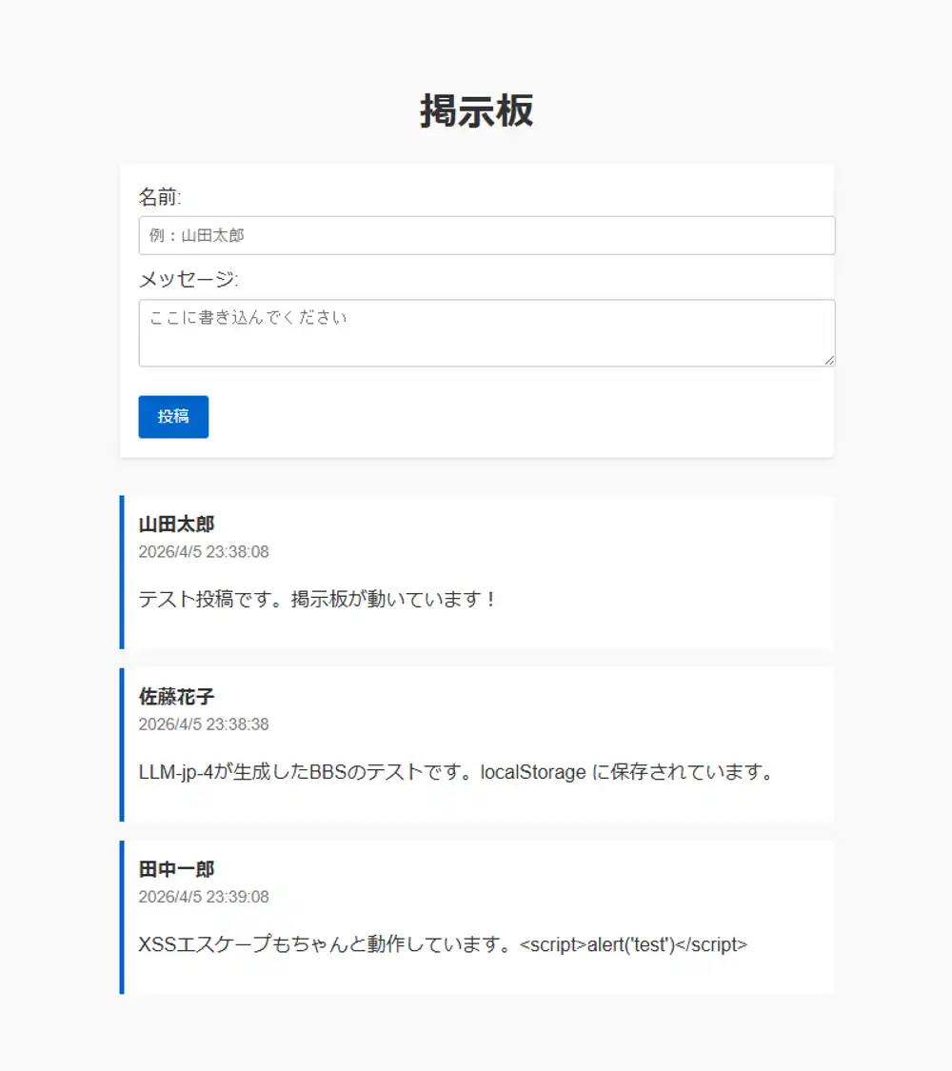Click timestamp 2026/4/5 23:38:38
This screenshot has width=952, height=1071.
[x=204, y=724]
